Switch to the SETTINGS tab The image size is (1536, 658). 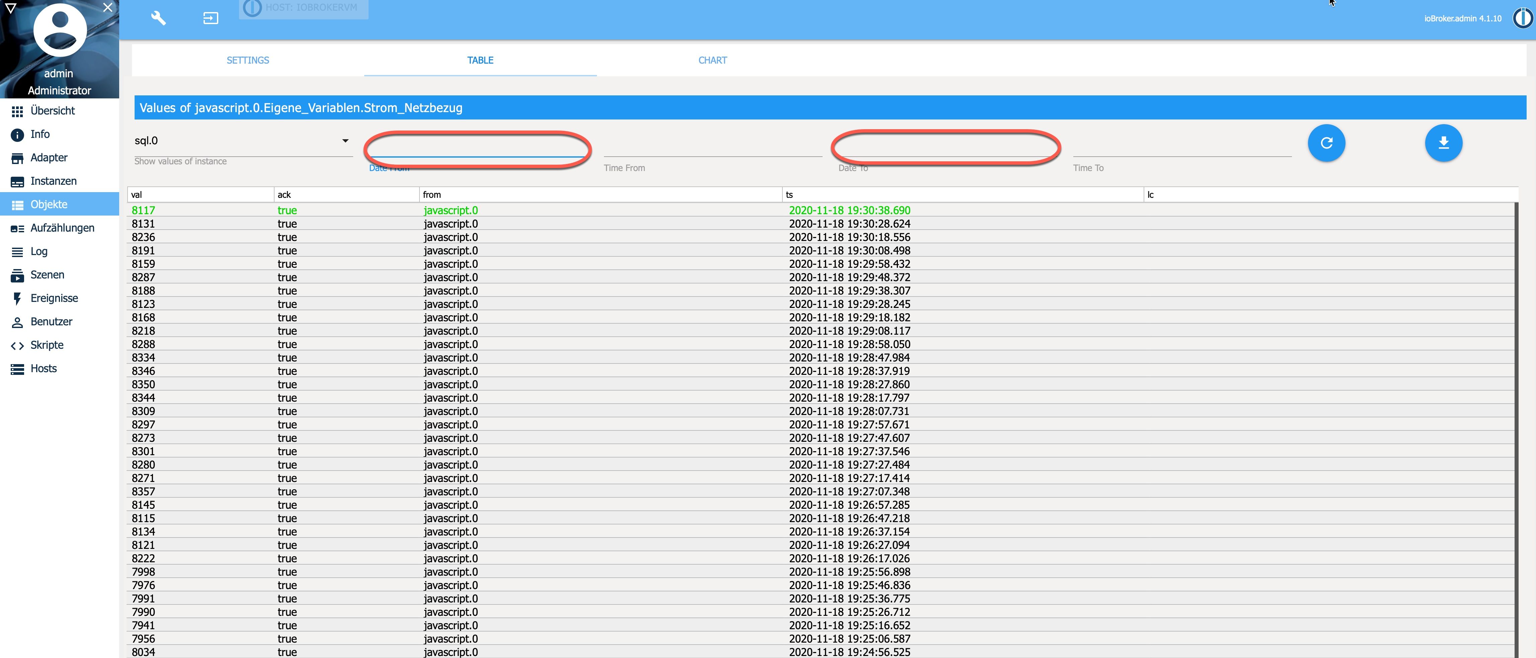pyautogui.click(x=247, y=60)
